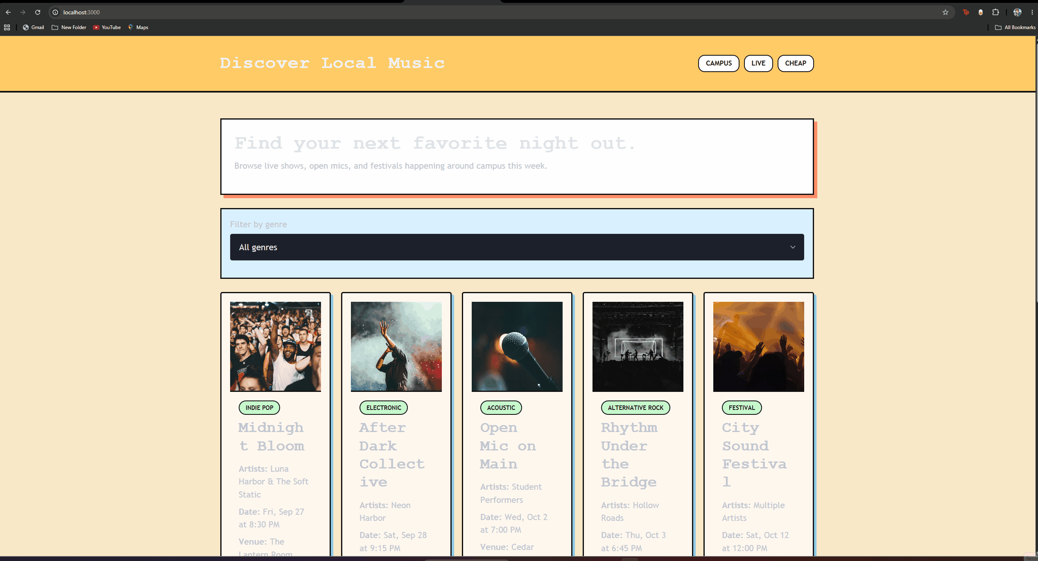Click the City Sound Festival image
1038x561 pixels.
click(x=759, y=347)
